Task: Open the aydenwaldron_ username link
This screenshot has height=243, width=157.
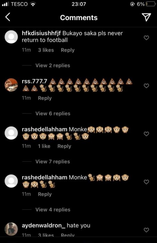Action: tap(44, 225)
